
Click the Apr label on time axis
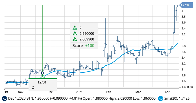click(x=167, y=92)
